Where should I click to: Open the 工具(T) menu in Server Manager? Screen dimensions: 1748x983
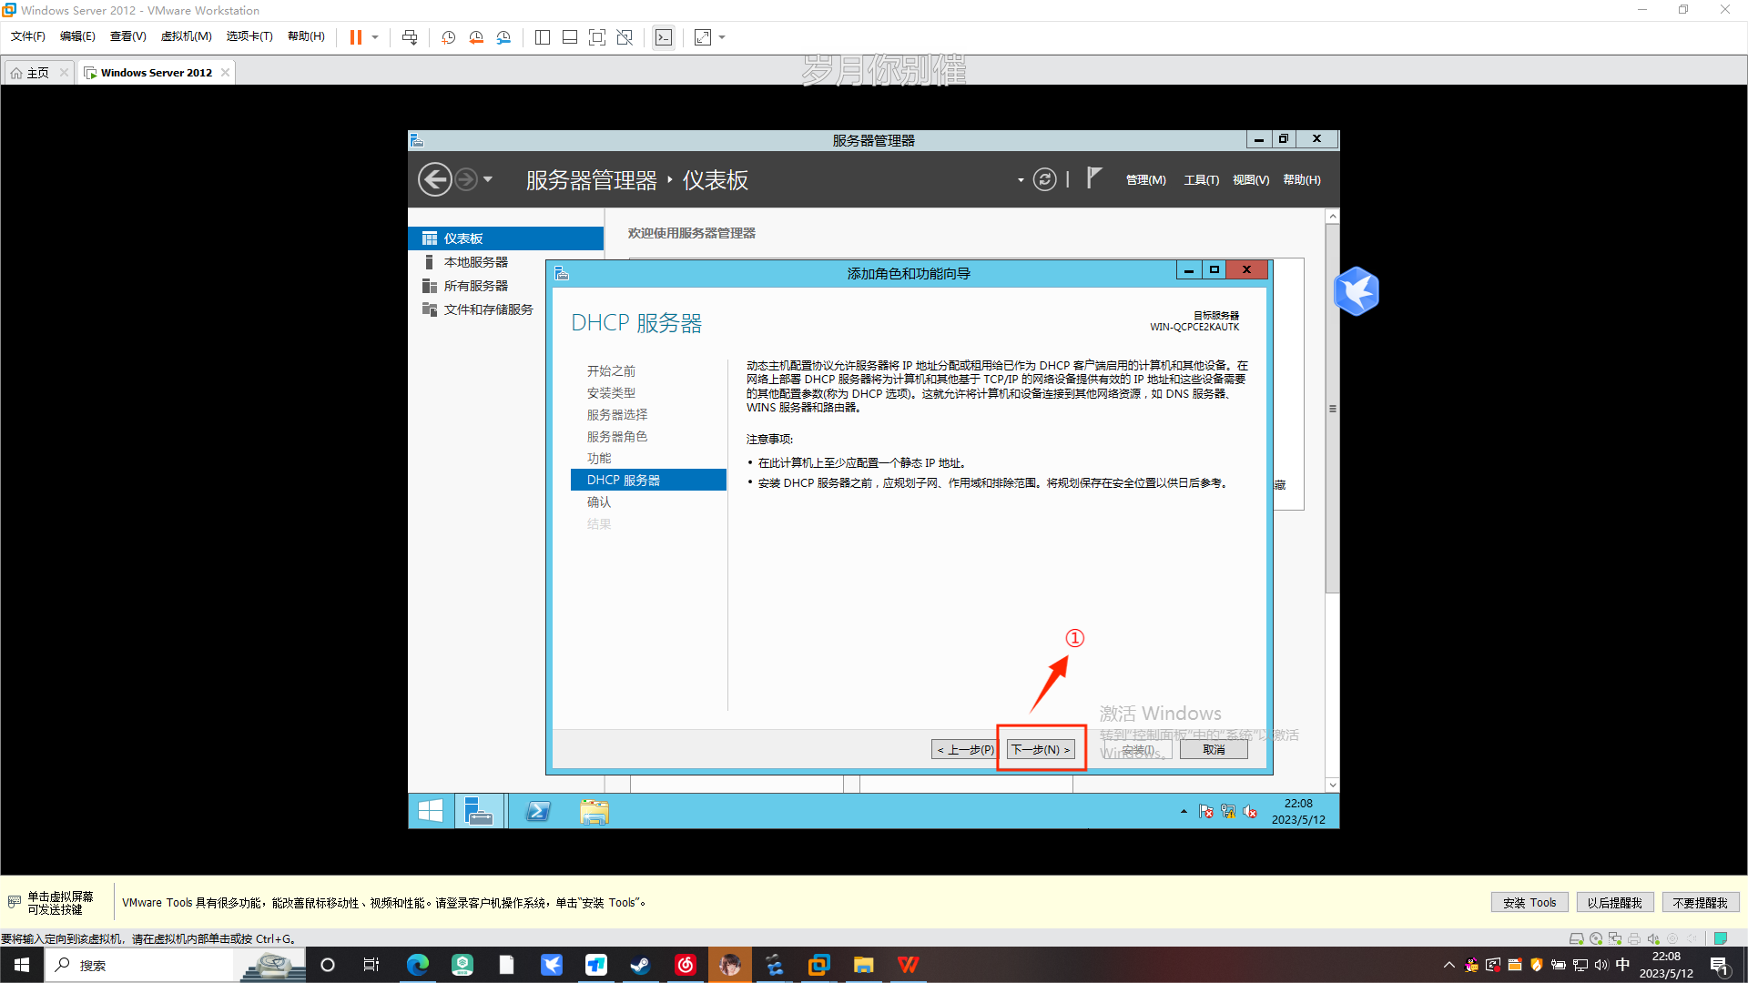1201,180
